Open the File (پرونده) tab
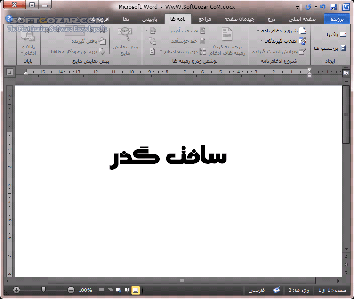Image resolution: width=354 pixels, height=299 pixels. pos(337,19)
